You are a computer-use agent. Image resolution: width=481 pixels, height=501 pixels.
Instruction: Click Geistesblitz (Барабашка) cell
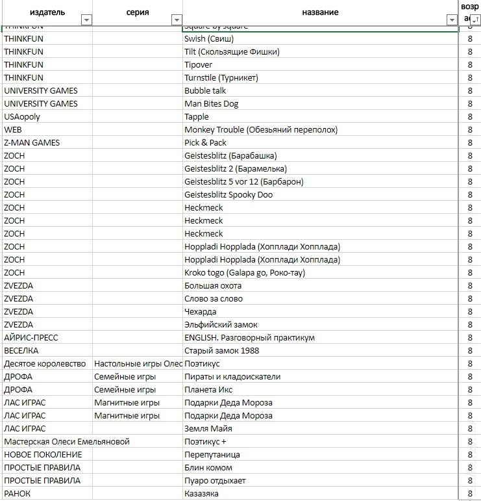pyautogui.click(x=321, y=155)
